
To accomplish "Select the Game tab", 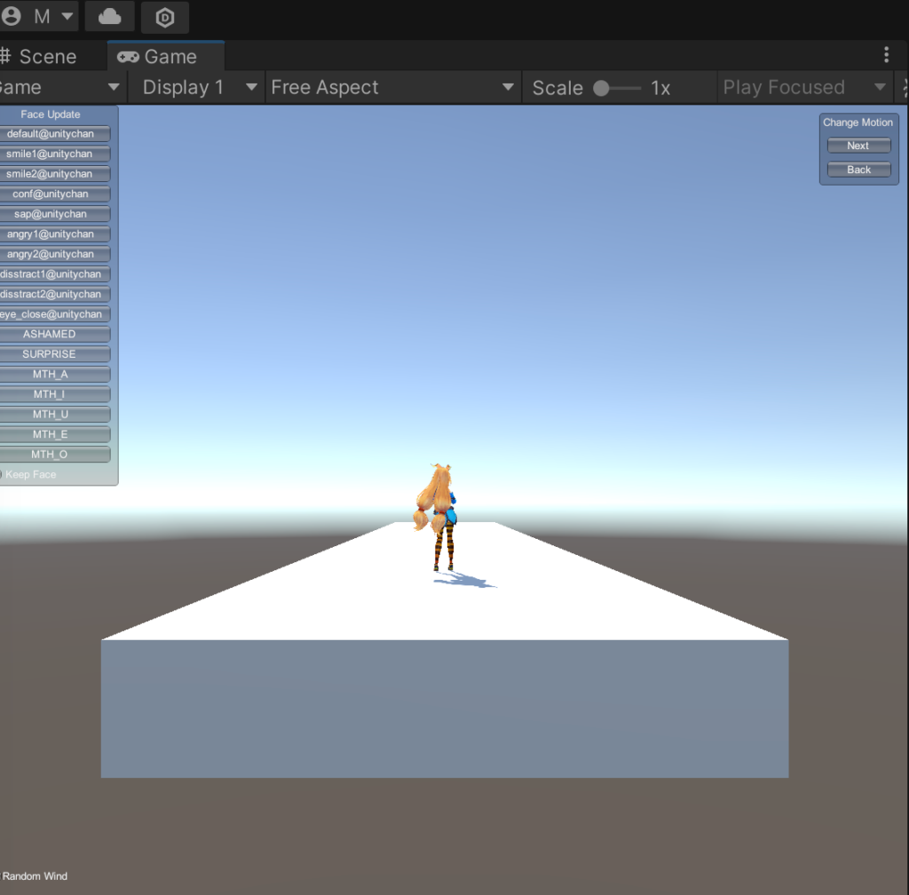I will (166, 56).
